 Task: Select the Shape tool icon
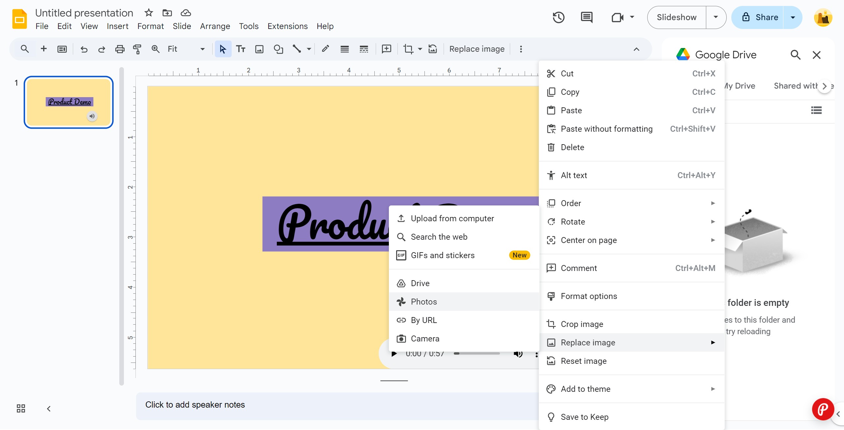[x=278, y=49]
